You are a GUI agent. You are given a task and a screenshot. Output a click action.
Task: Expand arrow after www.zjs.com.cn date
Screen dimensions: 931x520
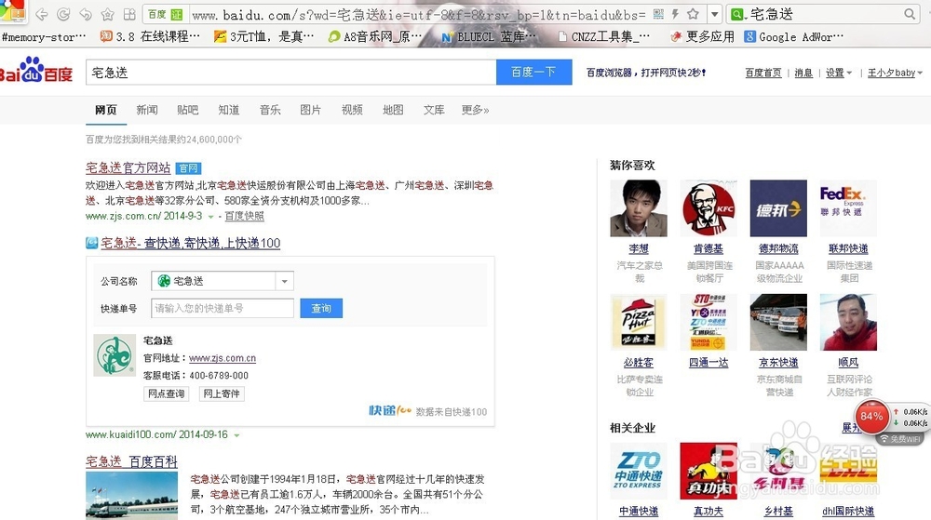210,217
